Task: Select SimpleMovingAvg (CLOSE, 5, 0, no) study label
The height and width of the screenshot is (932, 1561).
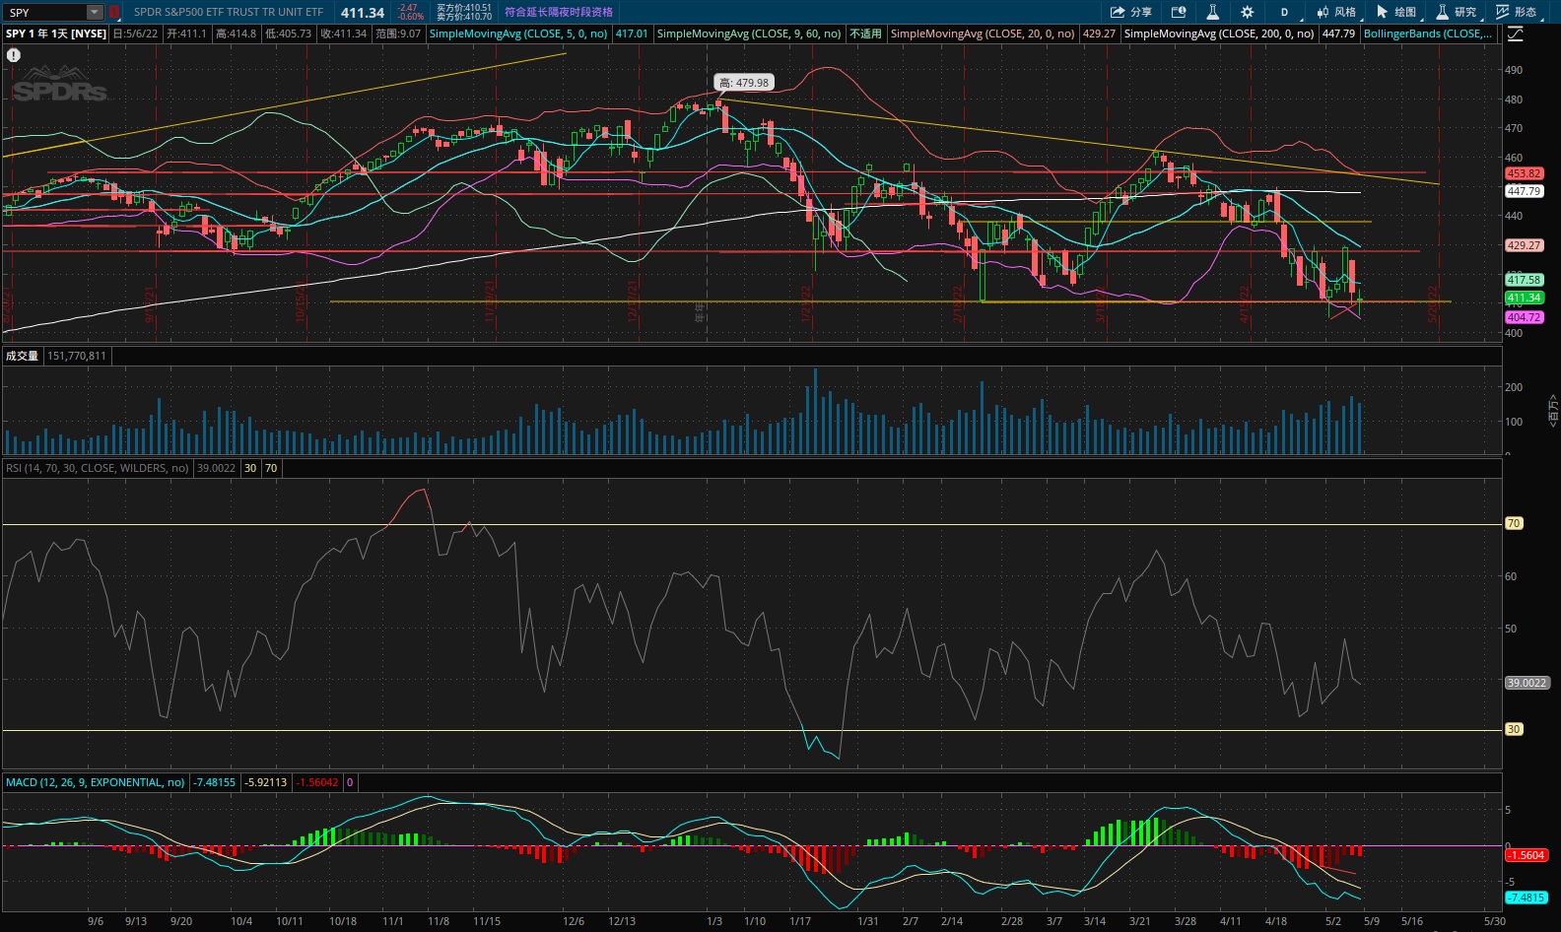Action: coord(518,33)
